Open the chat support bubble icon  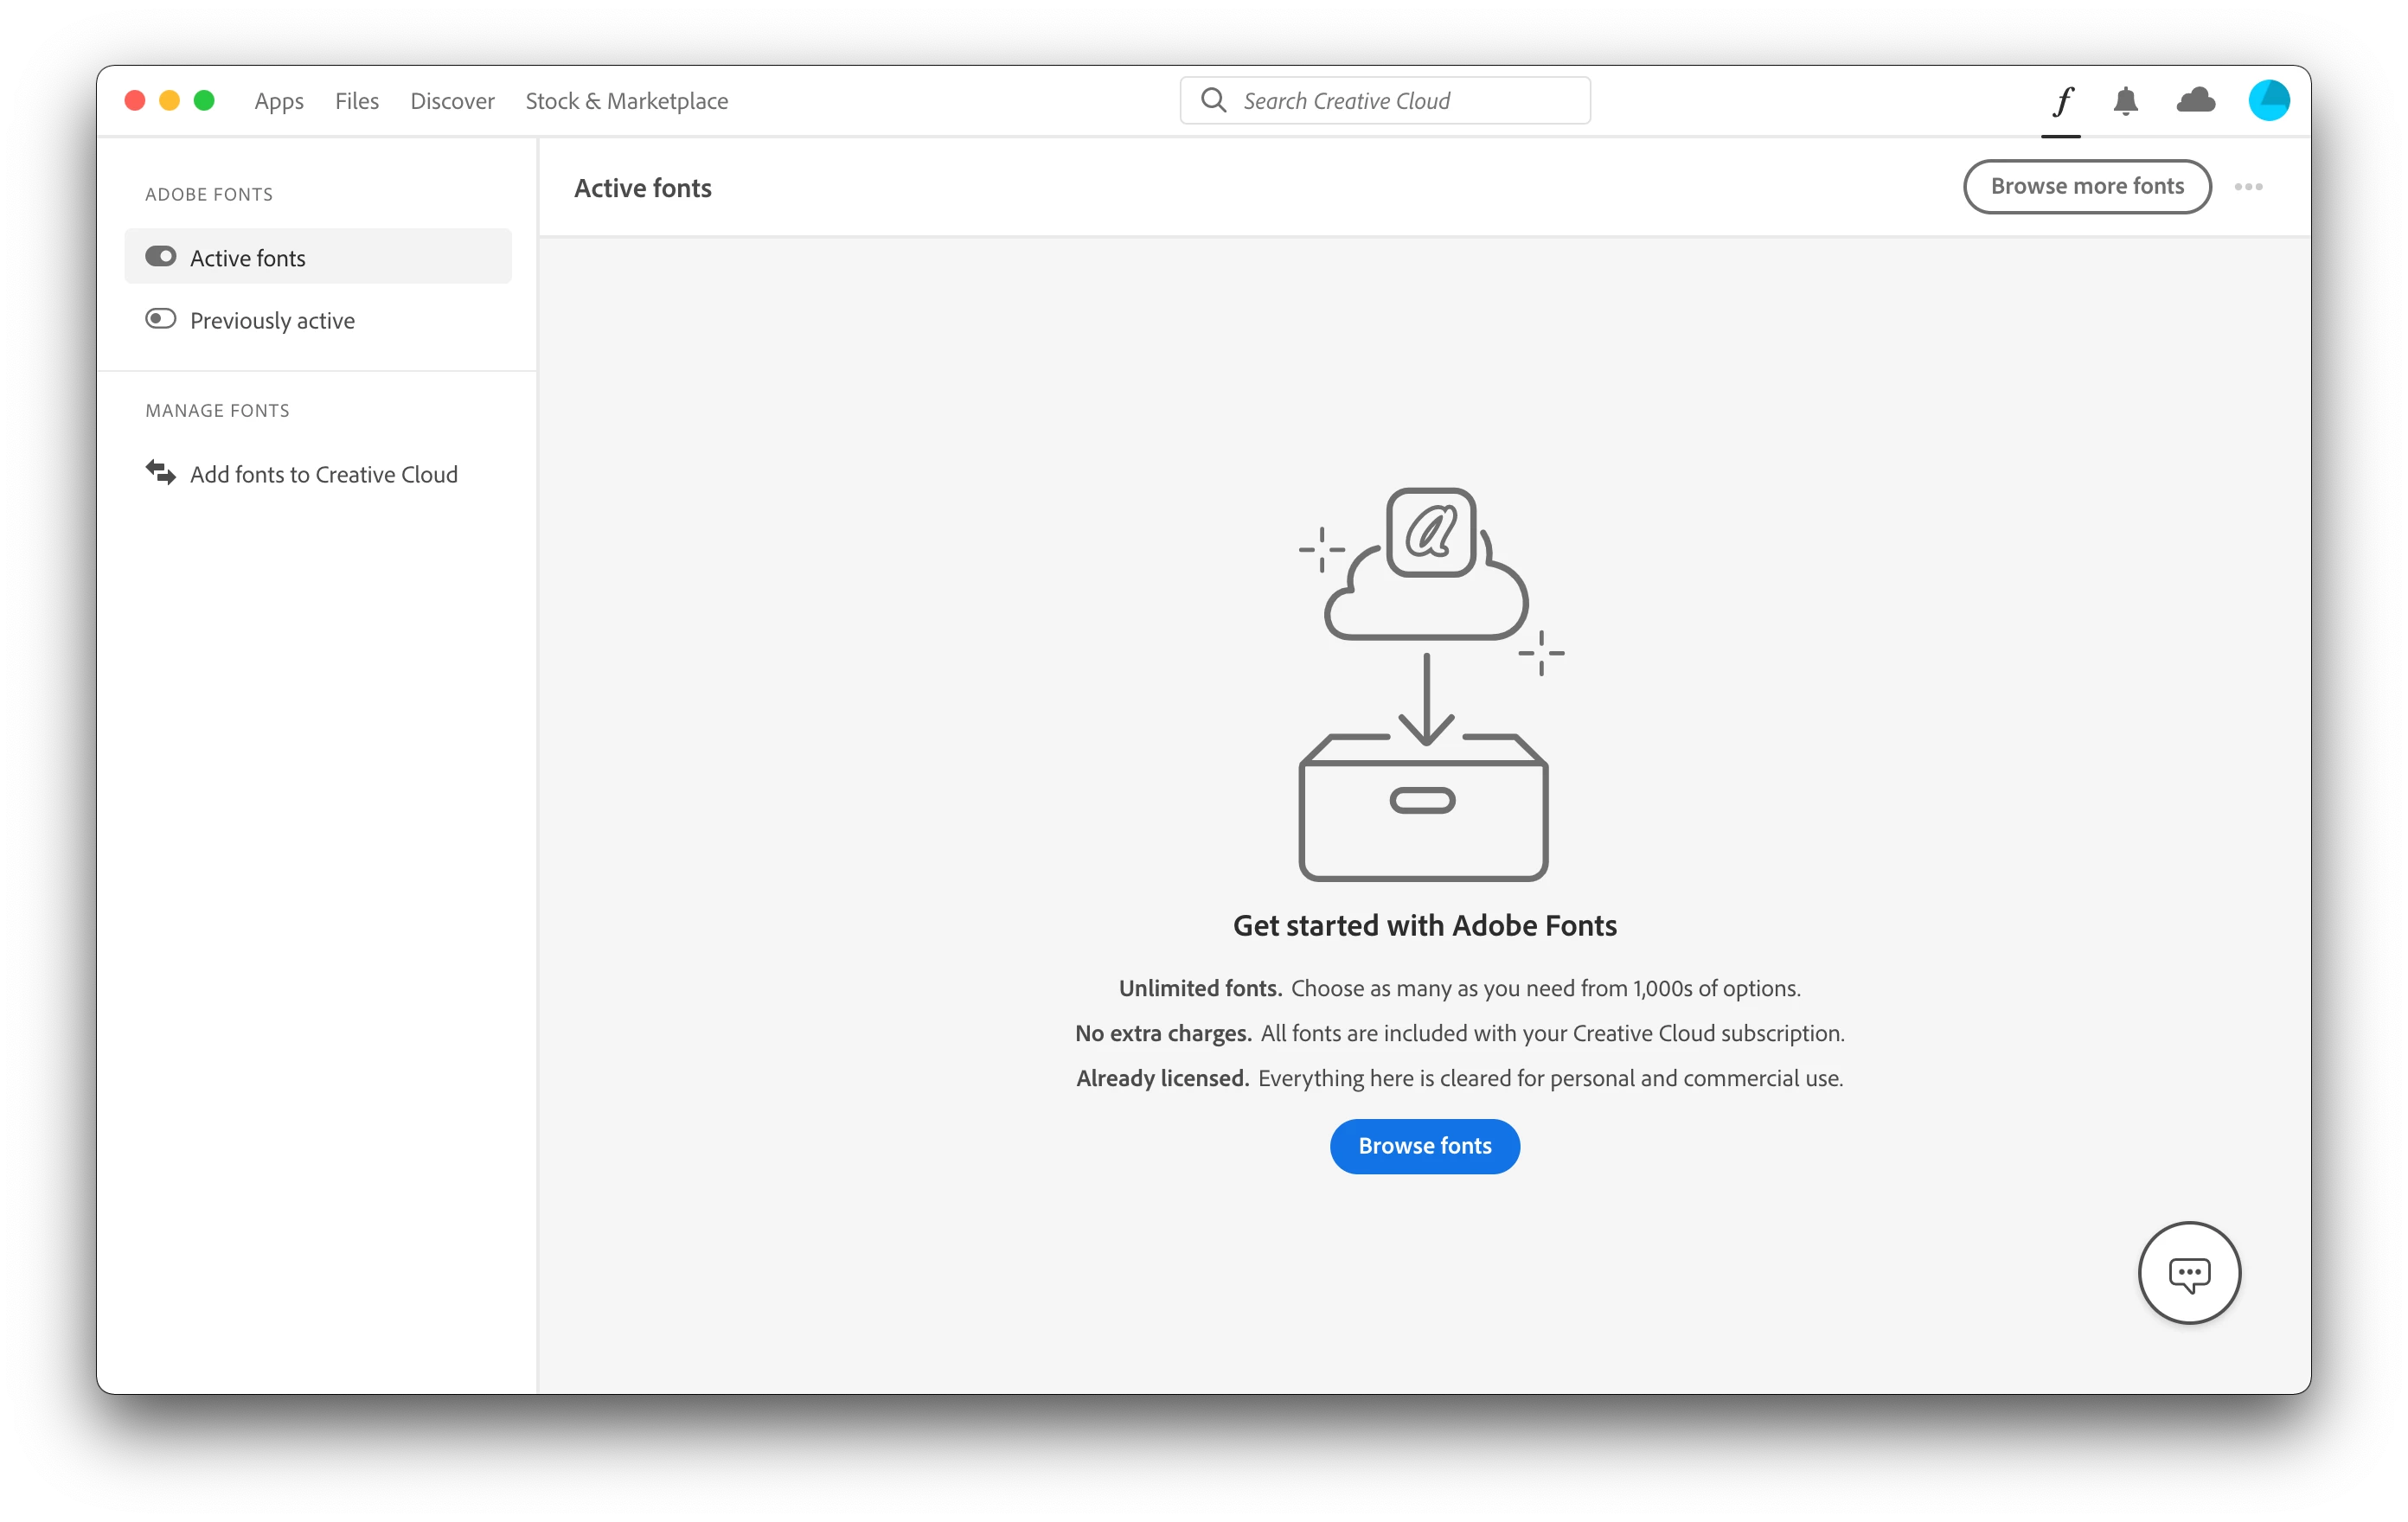click(x=2188, y=1273)
